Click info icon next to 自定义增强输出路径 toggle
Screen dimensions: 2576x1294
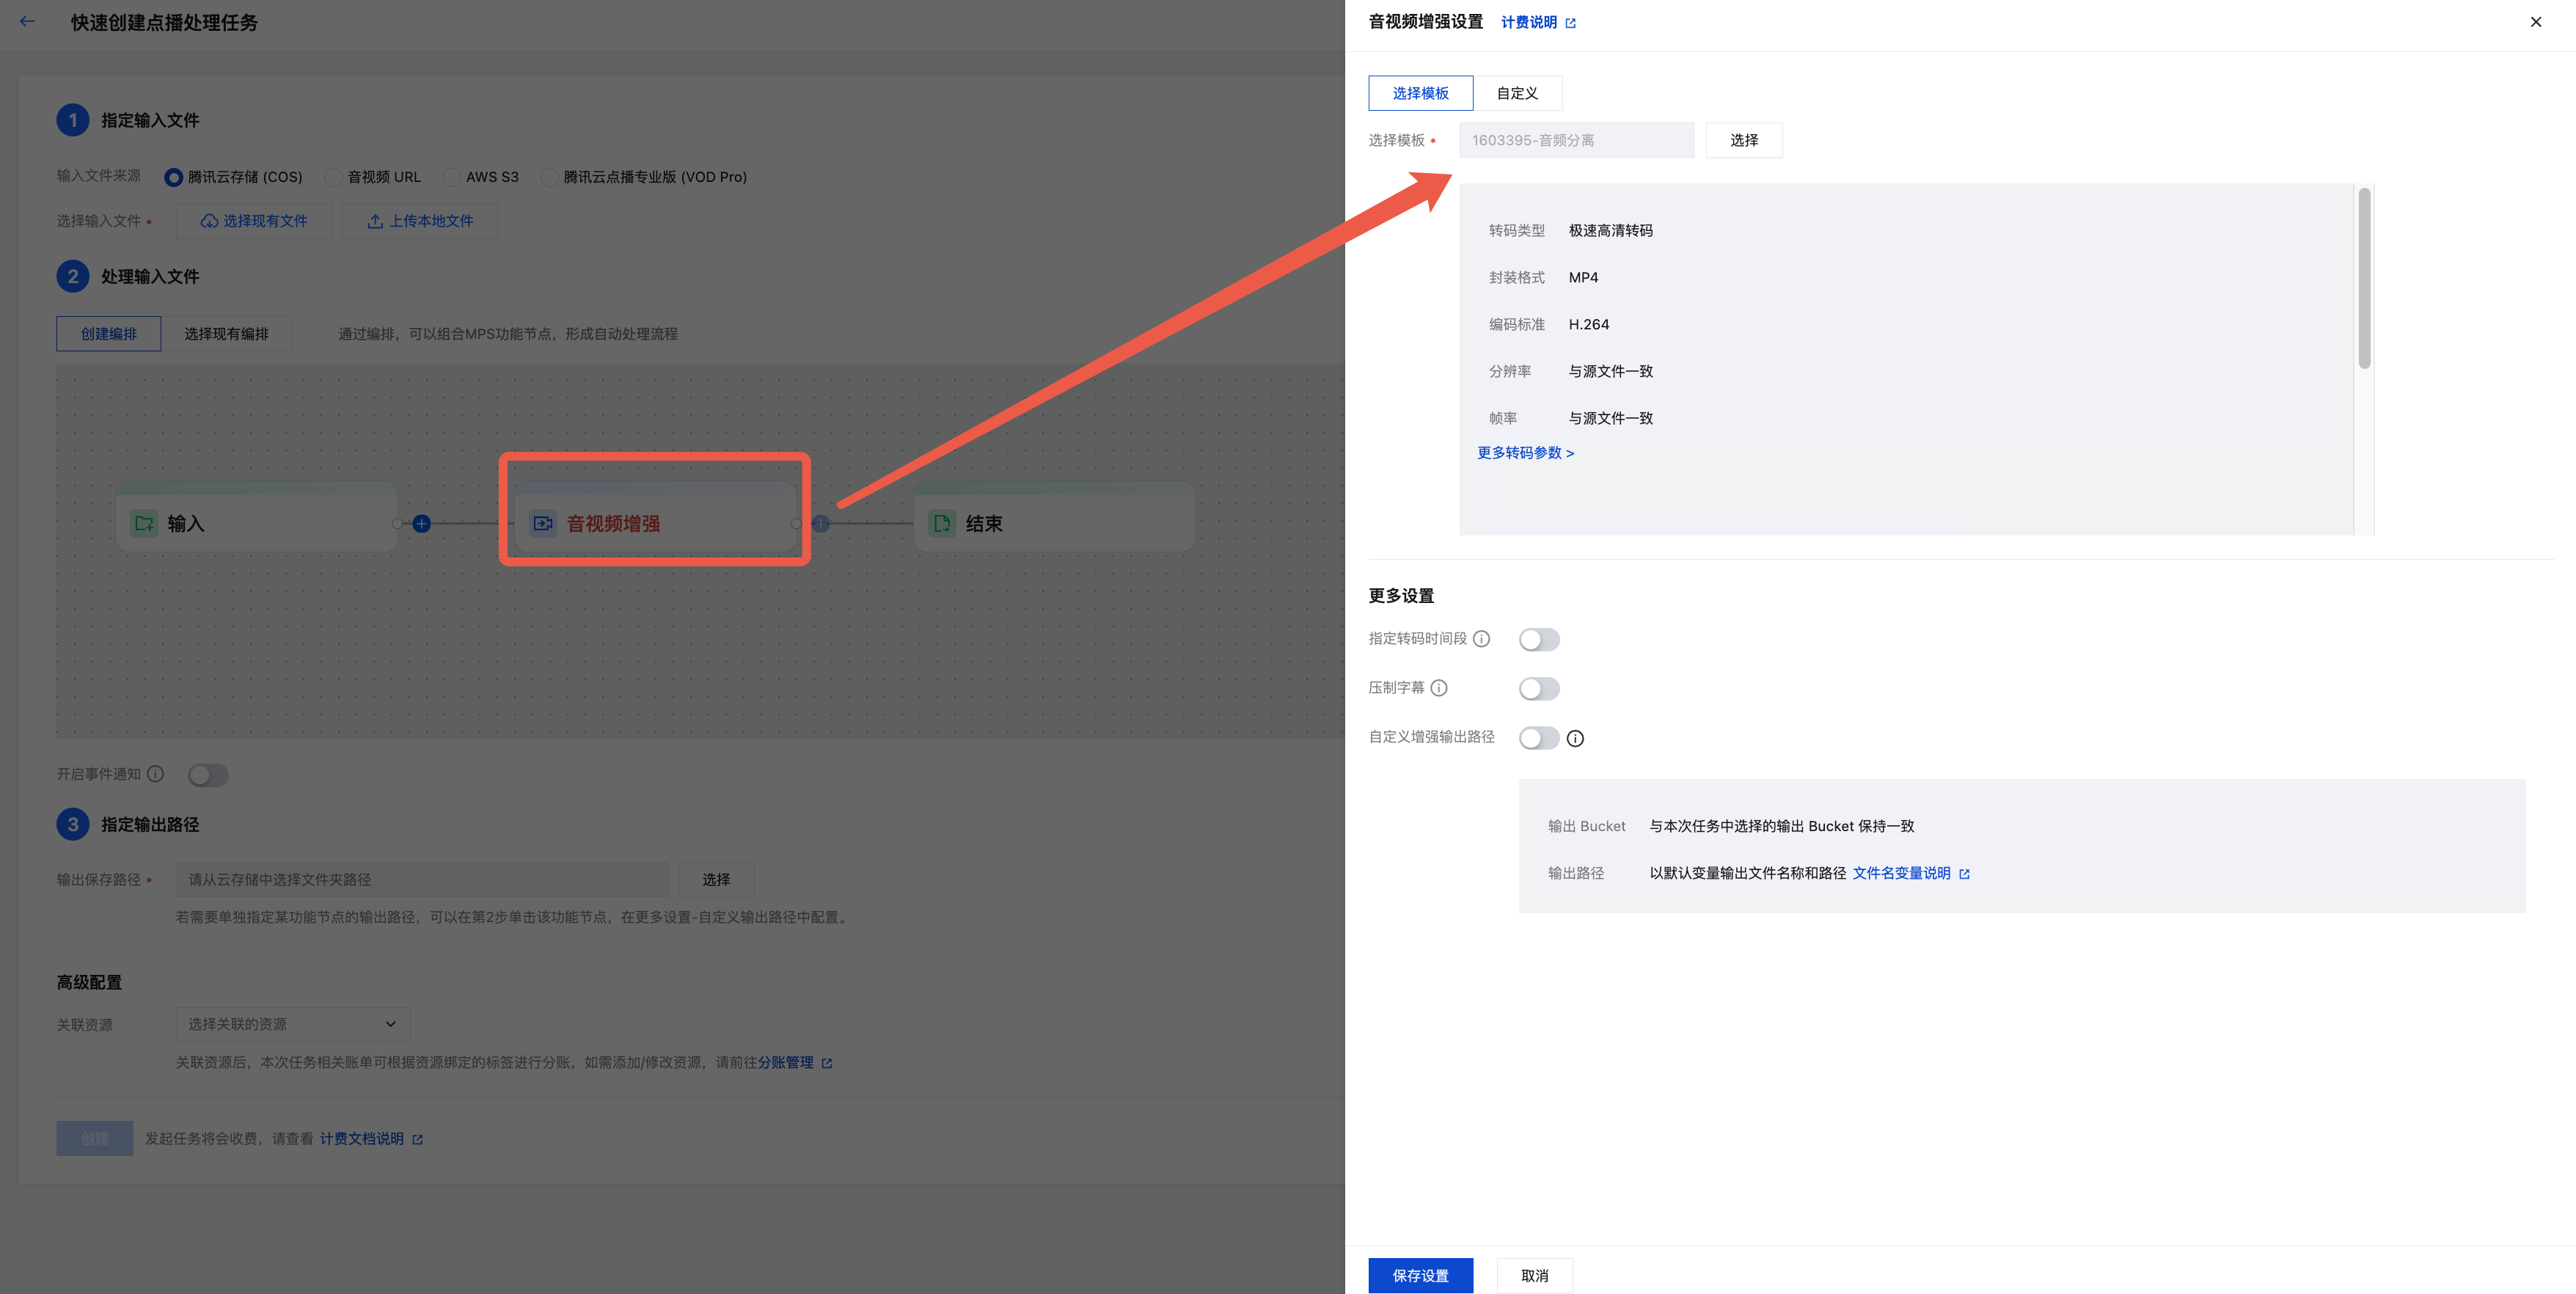(x=1575, y=739)
